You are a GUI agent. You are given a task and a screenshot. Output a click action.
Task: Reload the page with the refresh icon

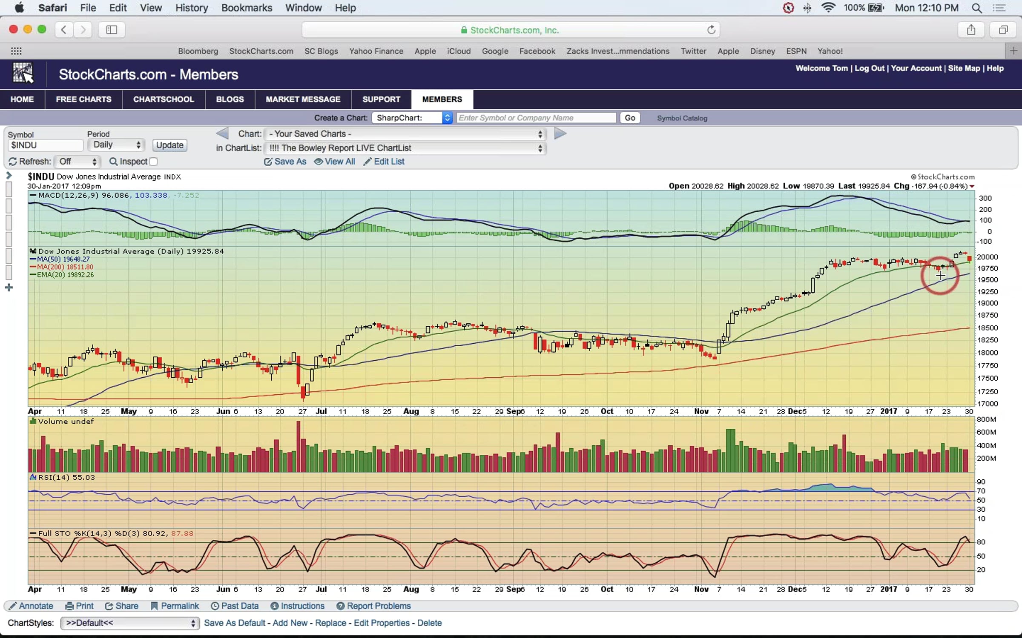point(711,30)
